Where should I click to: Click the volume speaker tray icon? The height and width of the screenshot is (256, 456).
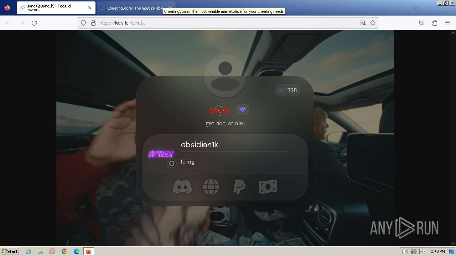(405, 251)
